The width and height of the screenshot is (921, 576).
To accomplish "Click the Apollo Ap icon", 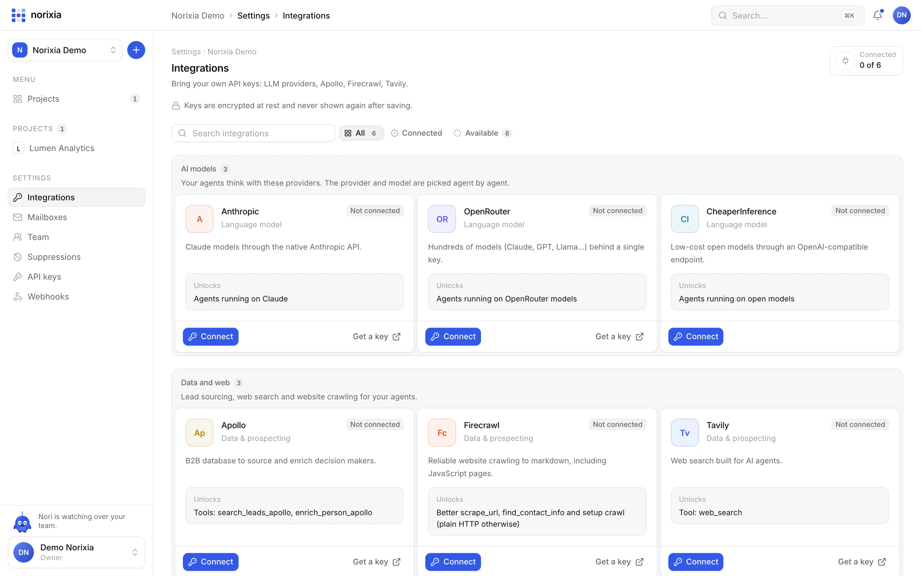I will click(200, 432).
